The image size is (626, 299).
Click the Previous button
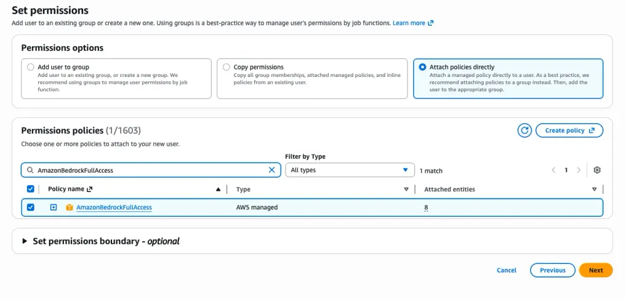pyautogui.click(x=552, y=270)
